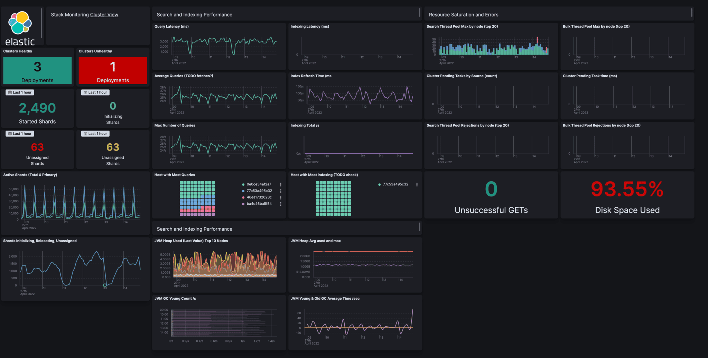Toggle the 77c53a495c32 series in Host with Most Queries
The width and height of the screenshot is (708, 358).
click(260, 191)
